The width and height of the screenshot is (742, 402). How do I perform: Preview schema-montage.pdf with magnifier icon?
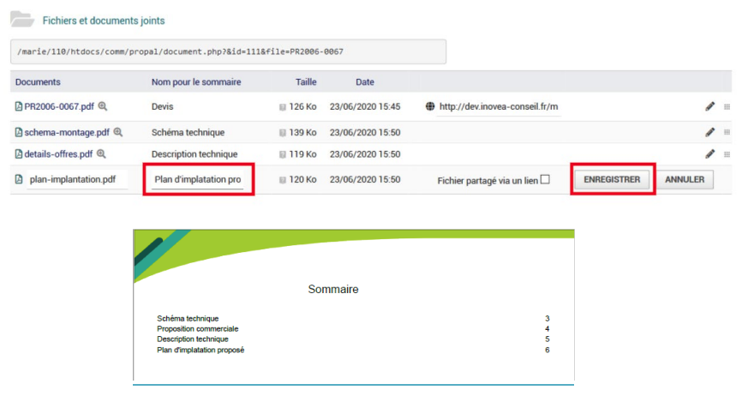[x=118, y=132]
